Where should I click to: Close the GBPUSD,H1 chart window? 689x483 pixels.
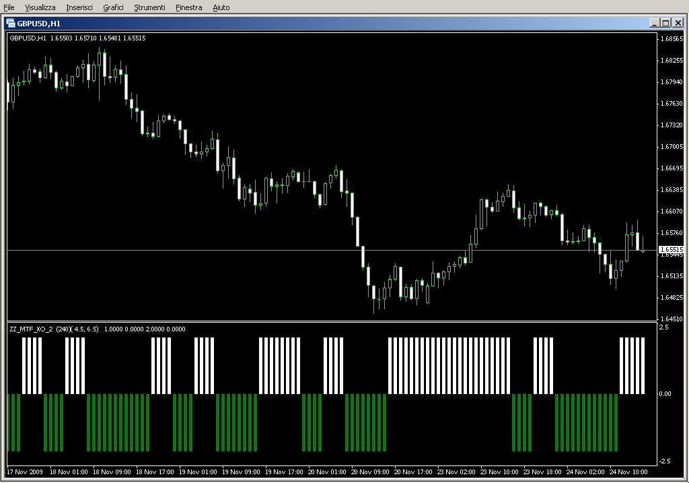(678, 23)
